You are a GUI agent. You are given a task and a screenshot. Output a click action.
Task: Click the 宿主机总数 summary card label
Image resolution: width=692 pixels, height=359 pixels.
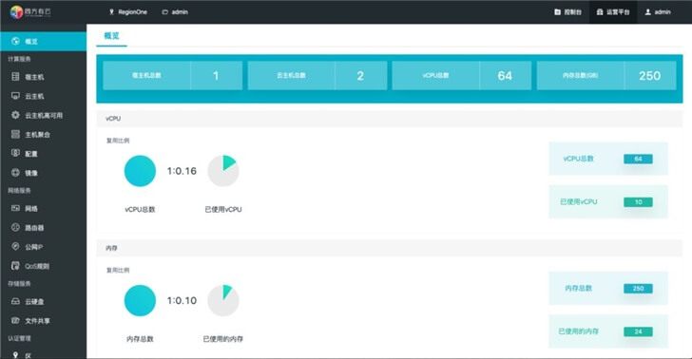point(147,75)
